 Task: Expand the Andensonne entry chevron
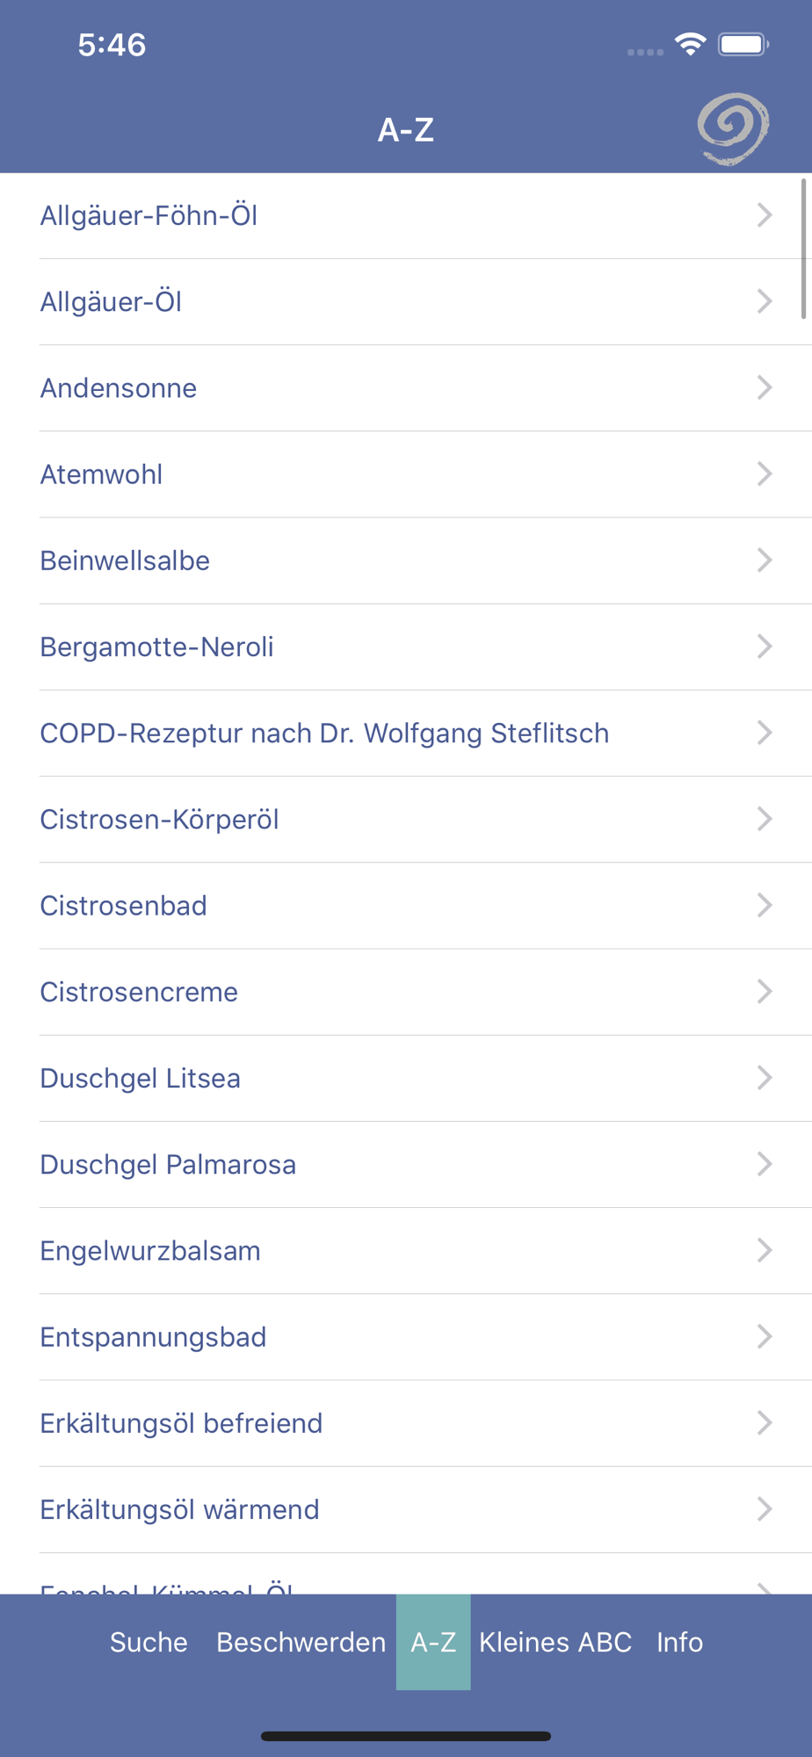coord(764,387)
